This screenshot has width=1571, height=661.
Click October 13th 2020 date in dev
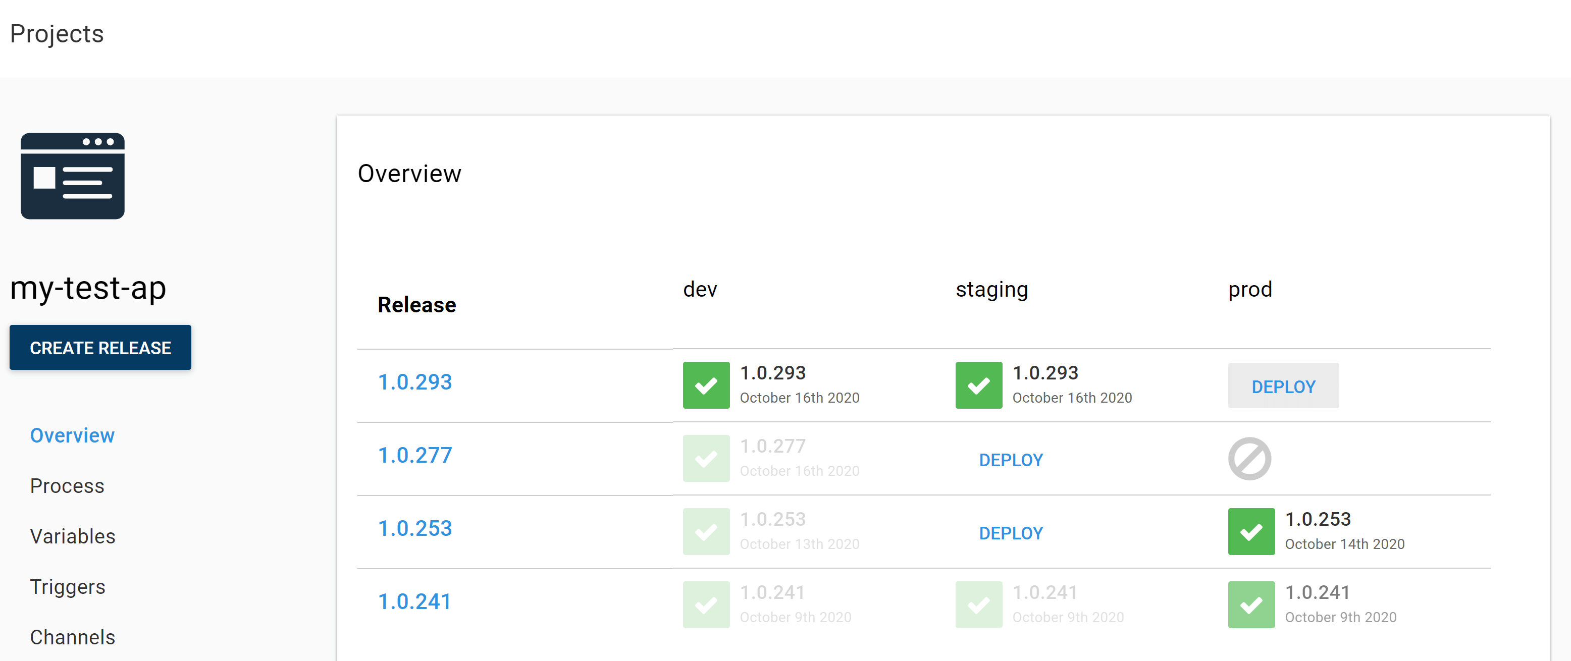click(x=800, y=544)
